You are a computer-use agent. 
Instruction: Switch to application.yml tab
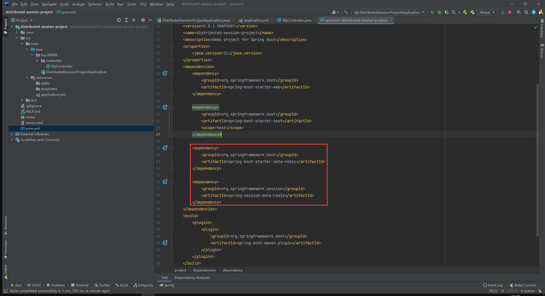tap(256, 20)
